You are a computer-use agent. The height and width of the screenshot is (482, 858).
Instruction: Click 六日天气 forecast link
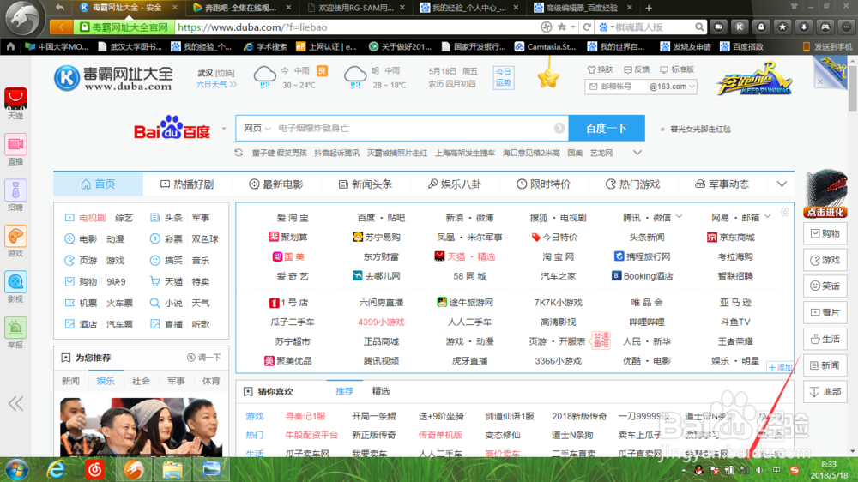(x=217, y=84)
